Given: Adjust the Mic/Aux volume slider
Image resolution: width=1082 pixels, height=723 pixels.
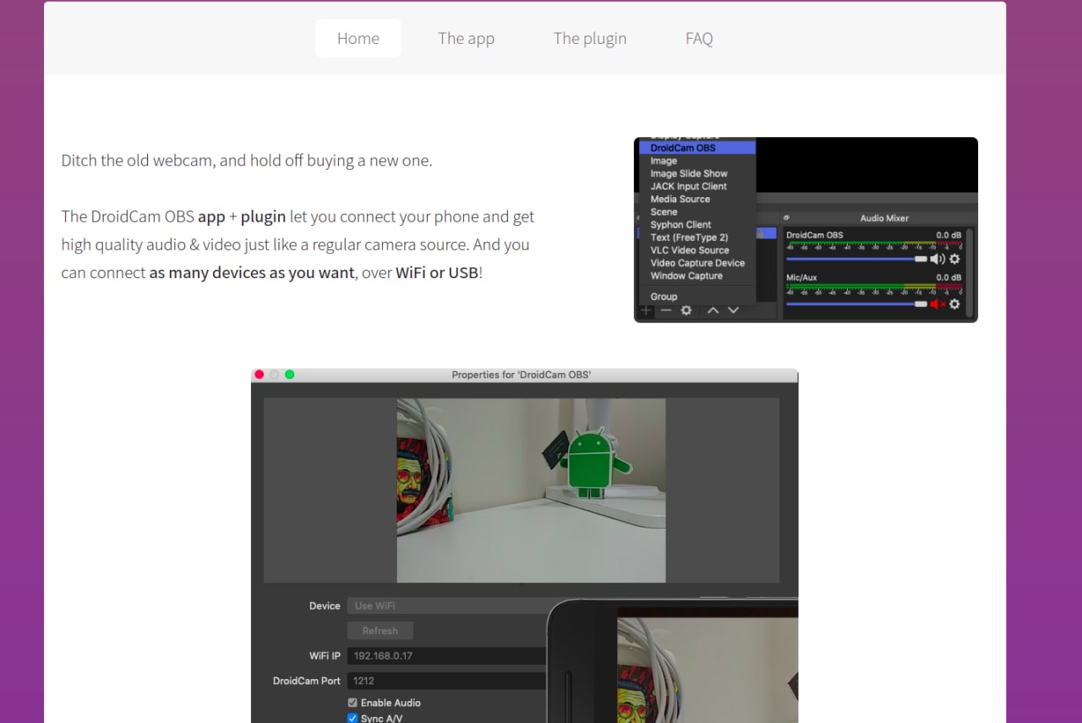Looking at the screenshot, I should pos(856,304).
